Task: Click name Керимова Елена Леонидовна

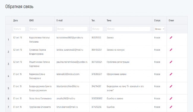Action: click(37, 76)
